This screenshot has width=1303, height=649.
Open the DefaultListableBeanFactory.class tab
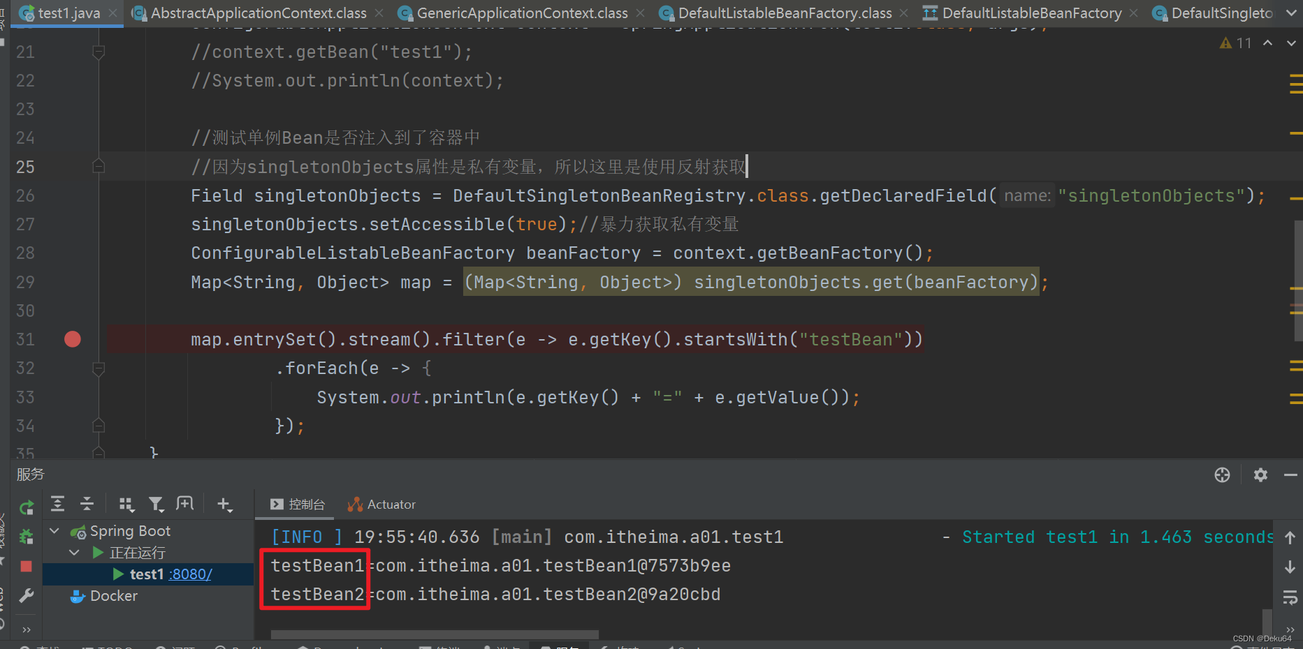coord(776,13)
